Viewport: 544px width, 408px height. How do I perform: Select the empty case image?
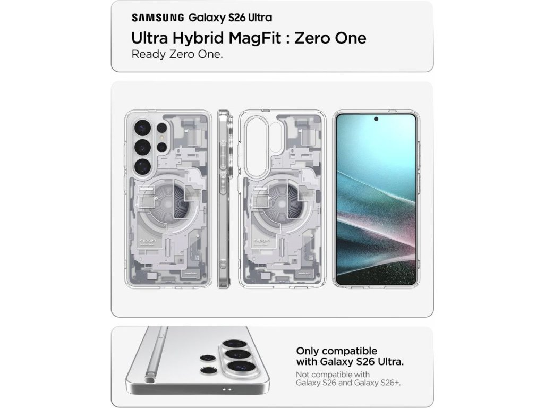coord(283,199)
